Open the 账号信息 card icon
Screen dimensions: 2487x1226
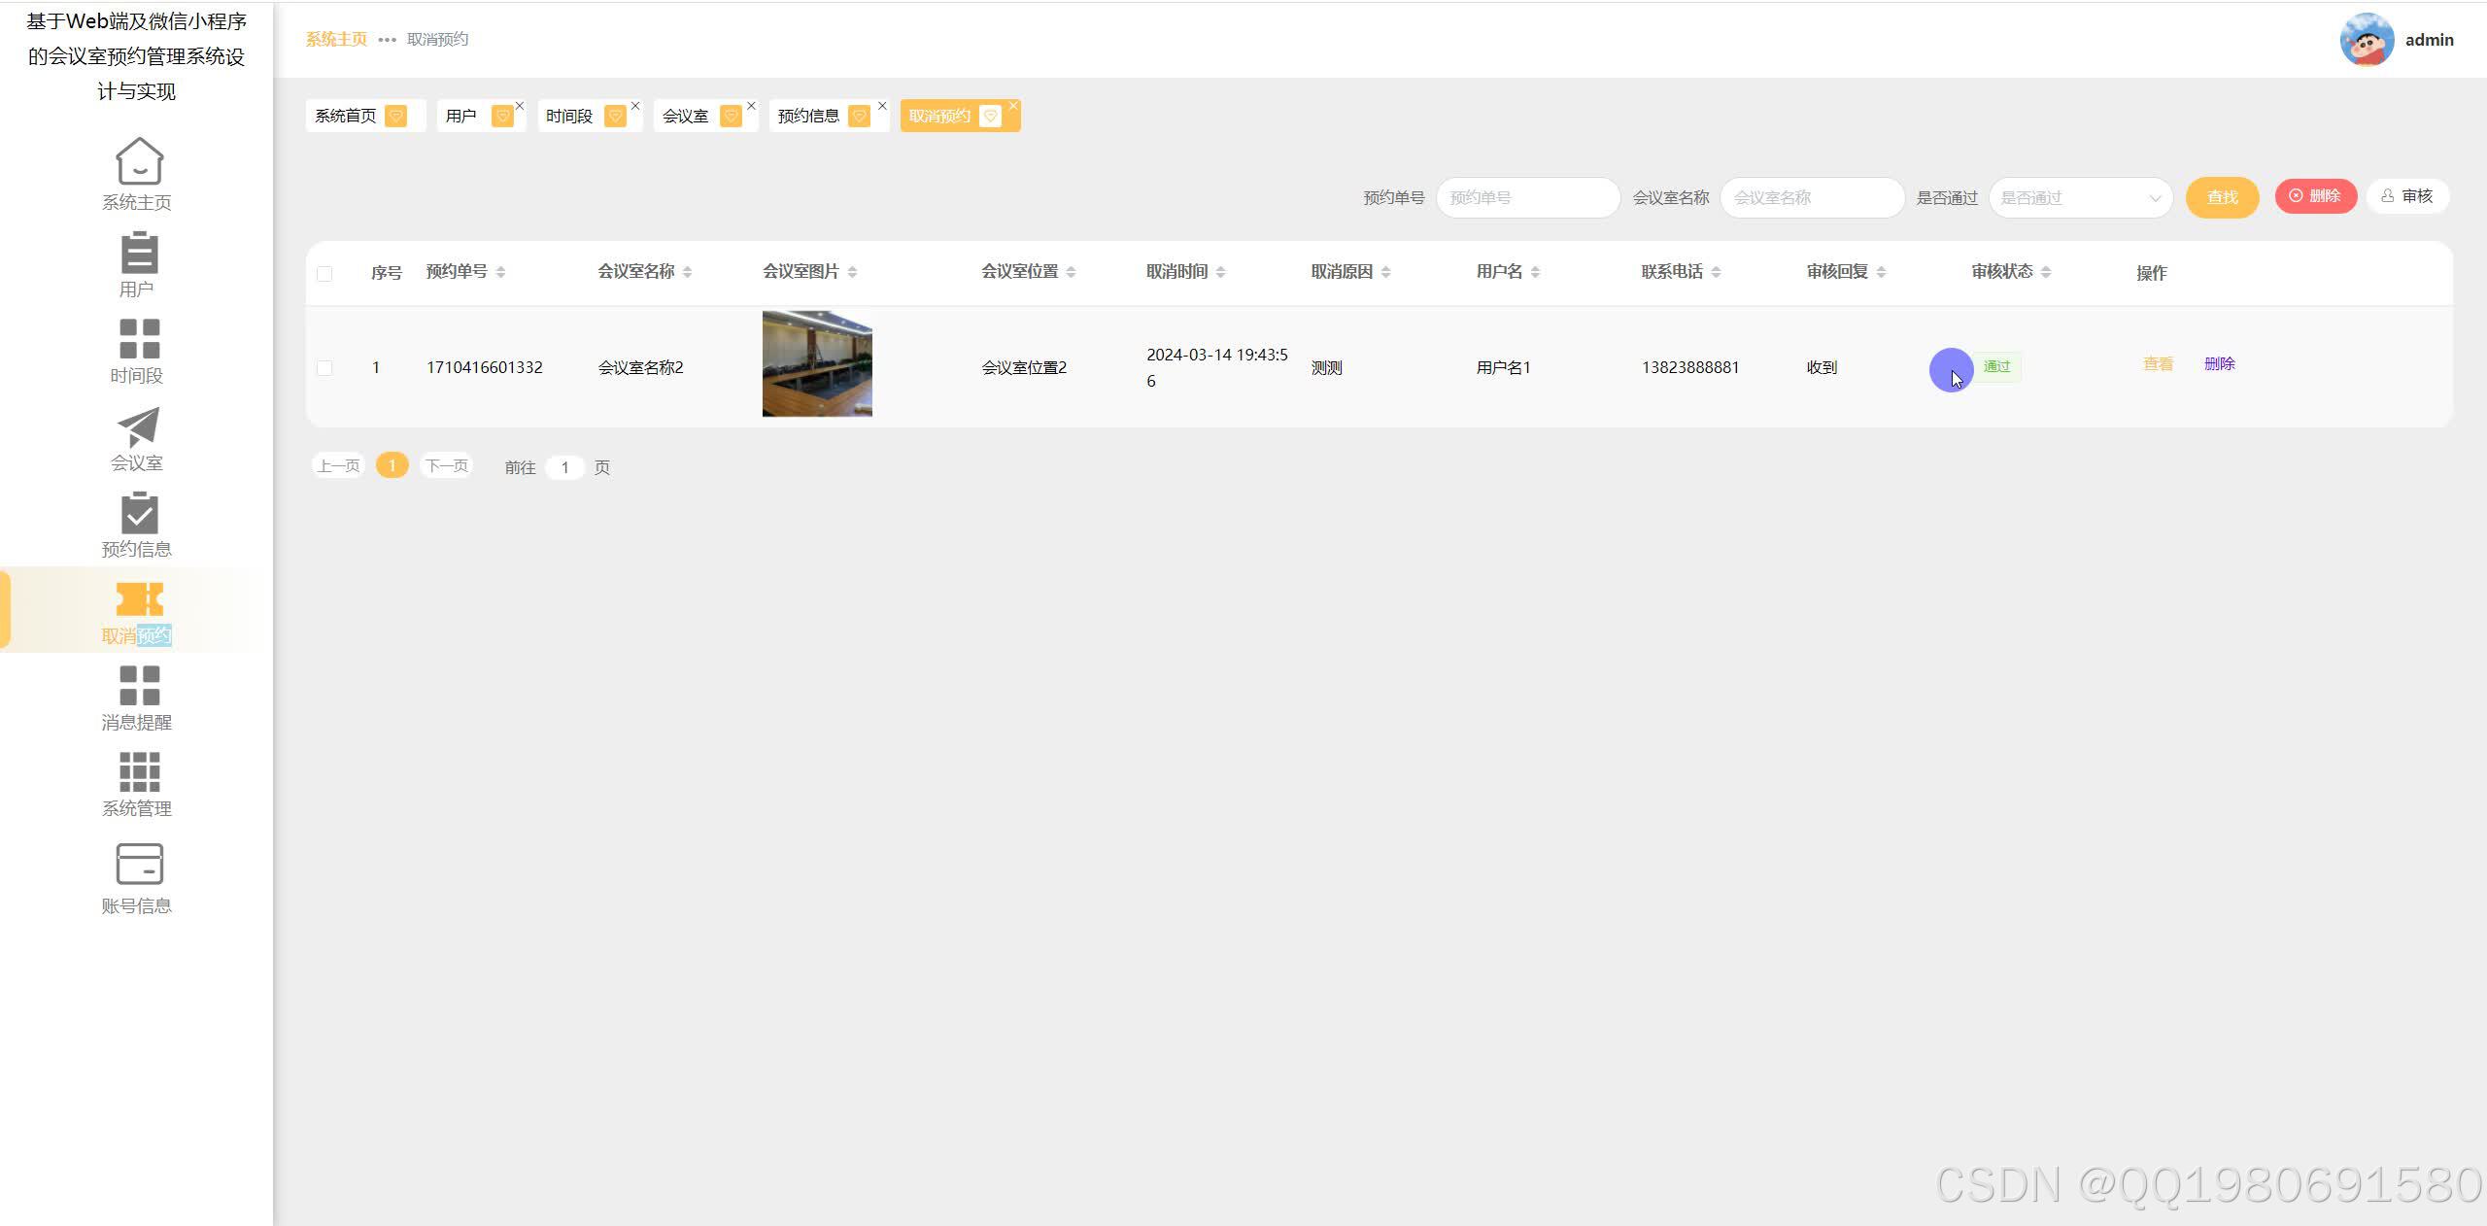tap(139, 864)
